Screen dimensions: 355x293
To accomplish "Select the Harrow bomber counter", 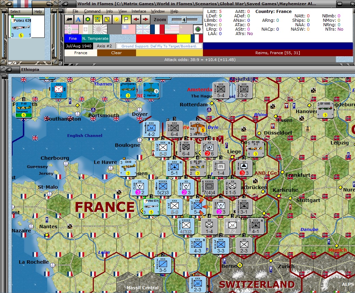I will (x=151, y=90).
